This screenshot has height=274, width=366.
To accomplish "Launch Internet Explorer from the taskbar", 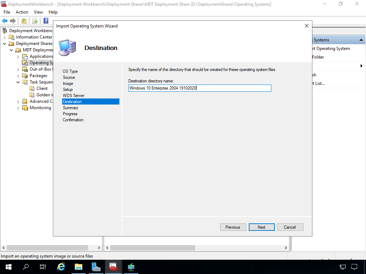I will [61, 267].
